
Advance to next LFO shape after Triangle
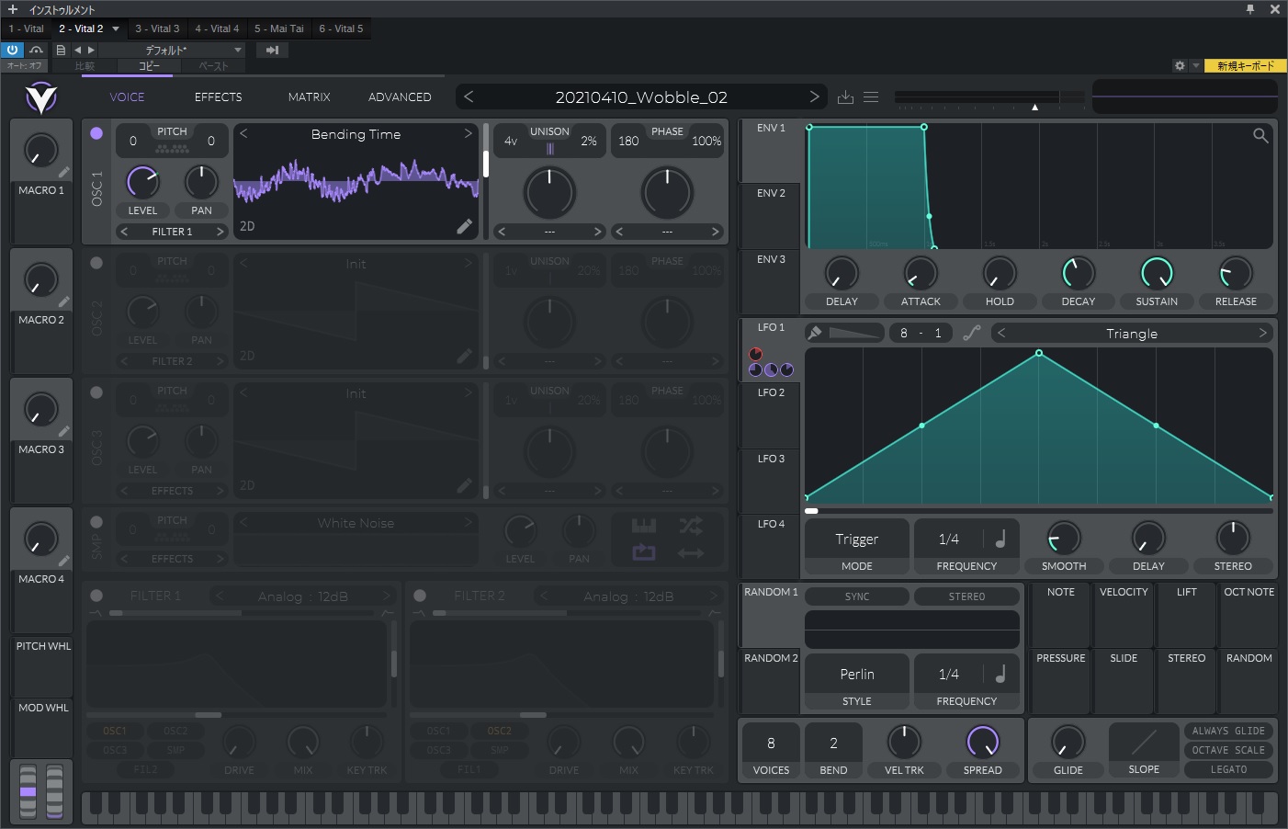pyautogui.click(x=1264, y=333)
